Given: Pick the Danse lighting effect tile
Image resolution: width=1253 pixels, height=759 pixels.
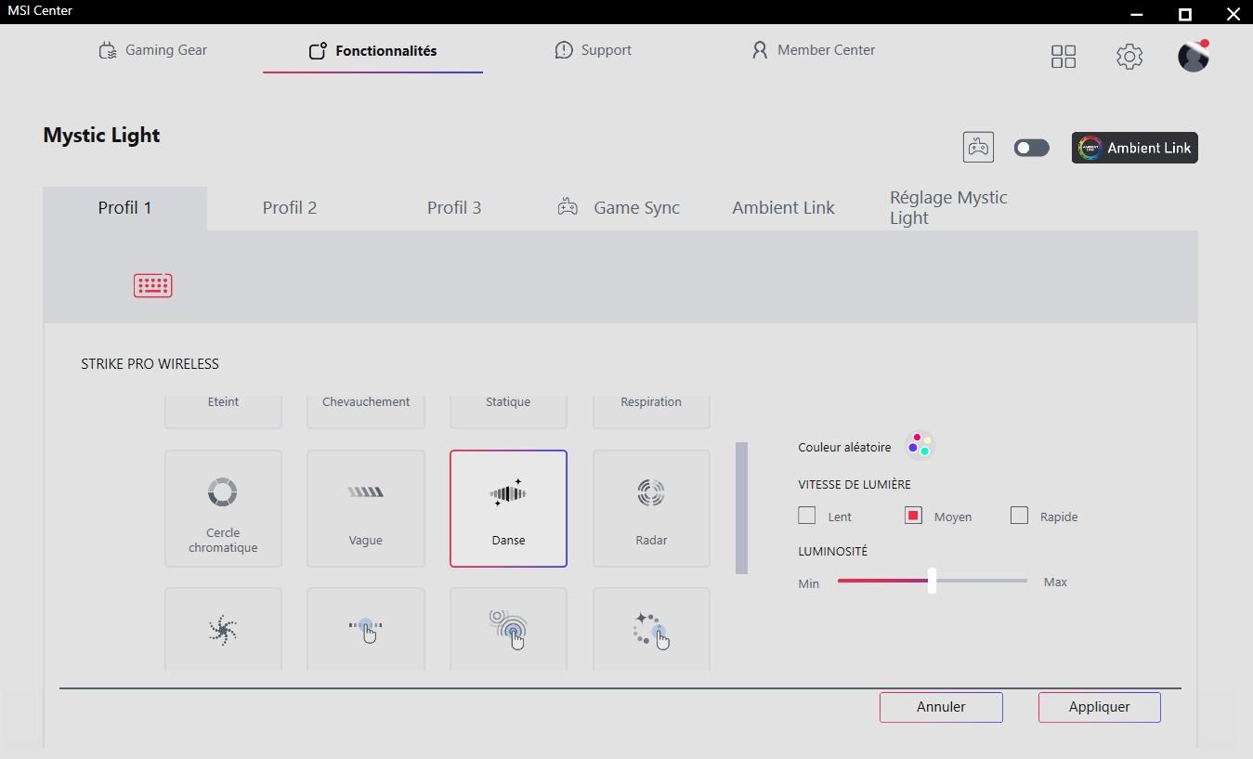Looking at the screenshot, I should tap(508, 508).
